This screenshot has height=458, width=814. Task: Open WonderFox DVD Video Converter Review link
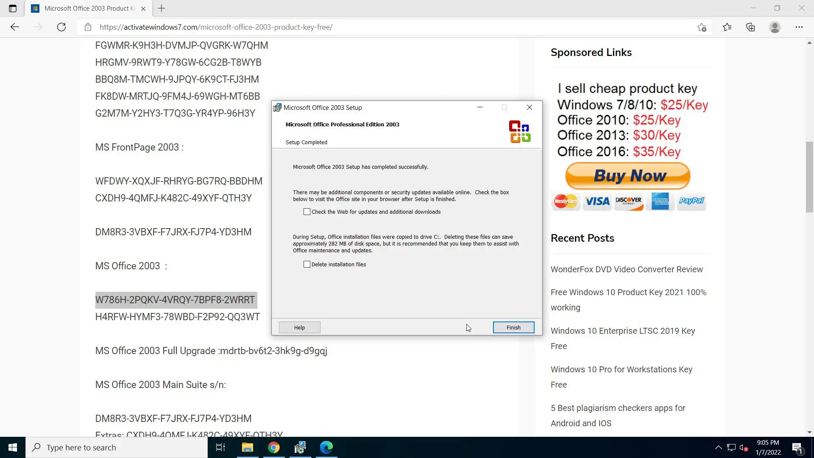point(626,269)
